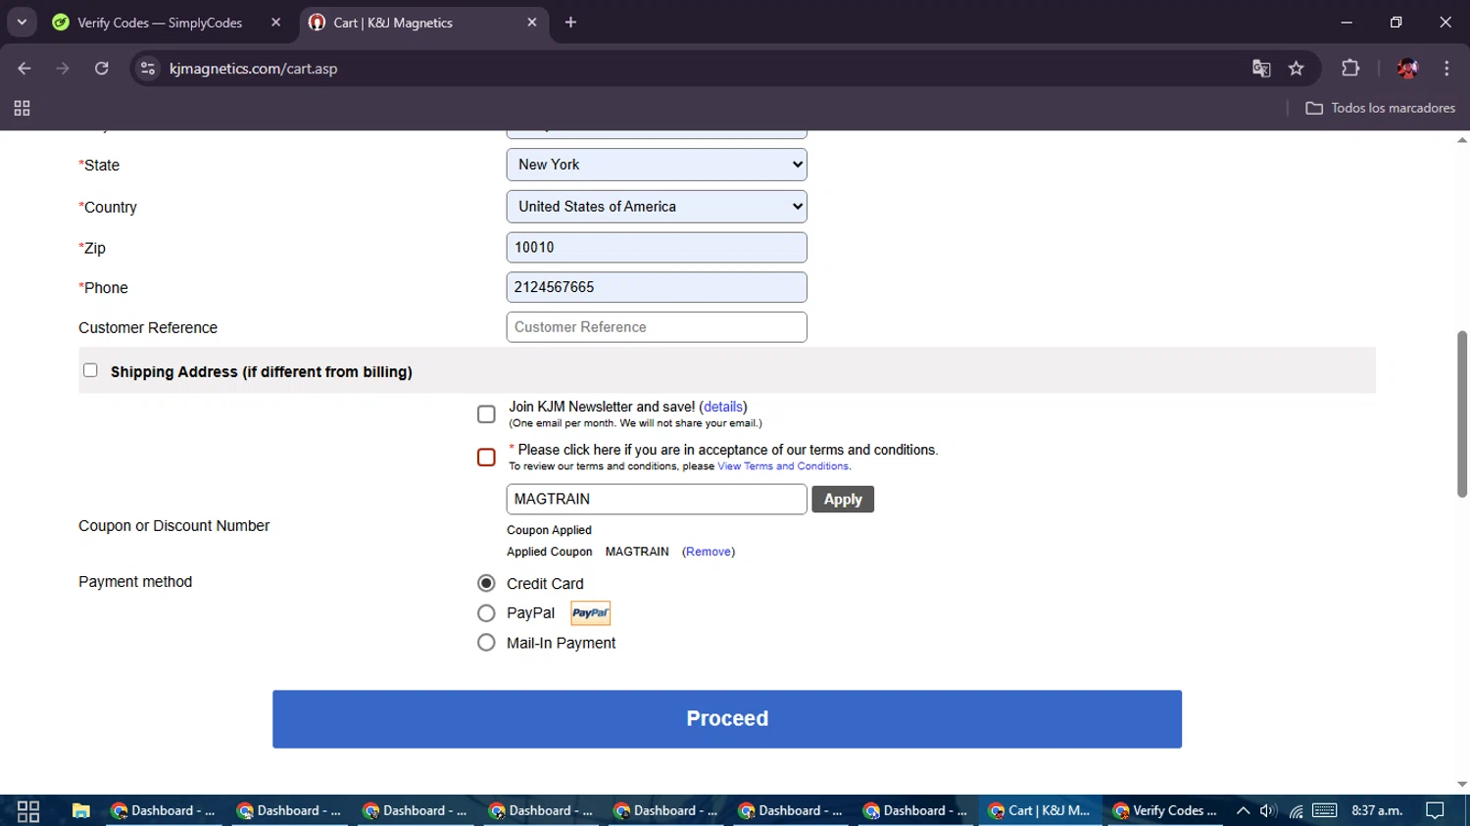Click the clock showing 8:37 a.m.

(x=1377, y=810)
